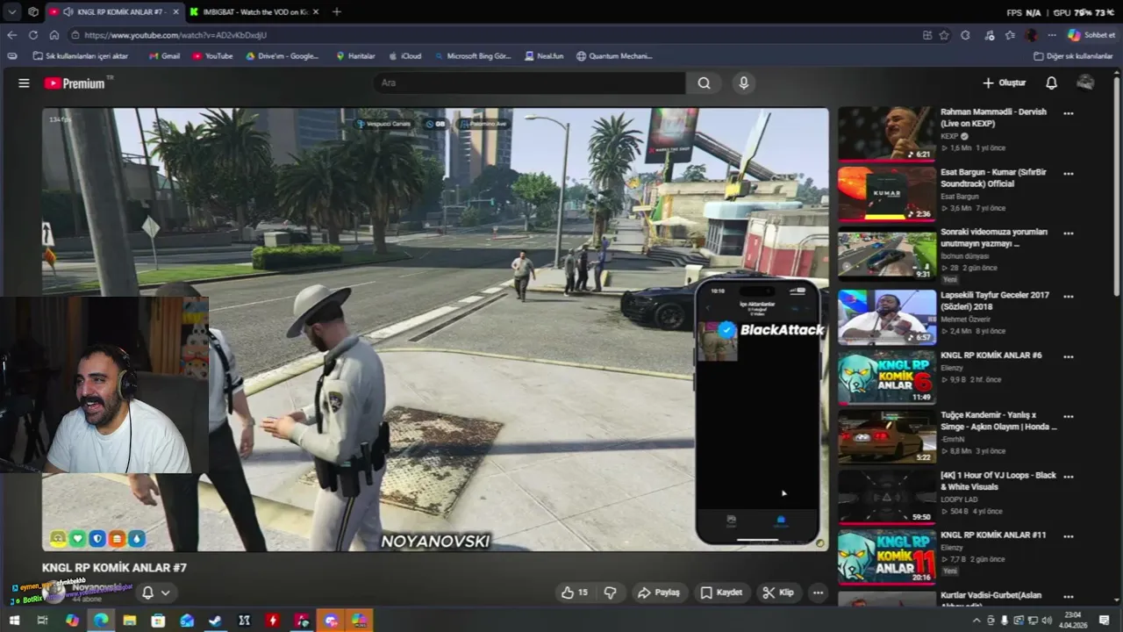This screenshot has width=1123, height=632.
Task: Open Diğer sık kullanılanlar folder
Action: (1073, 56)
